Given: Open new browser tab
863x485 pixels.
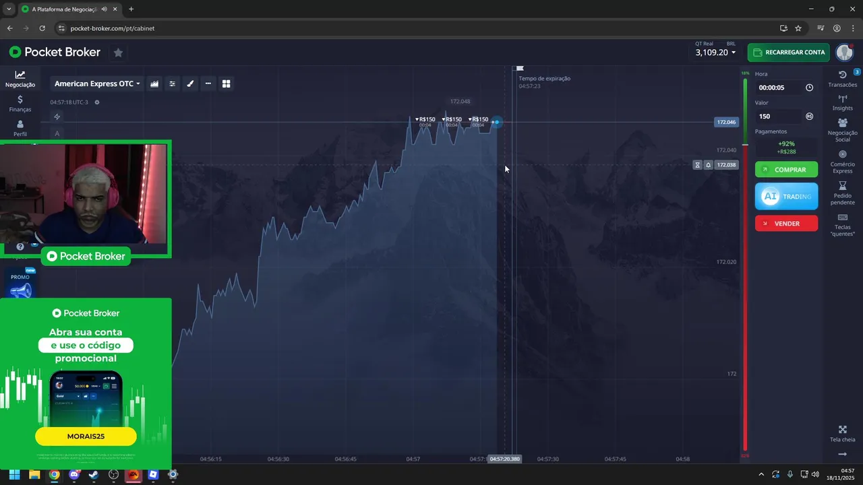Looking at the screenshot, I should (x=131, y=9).
